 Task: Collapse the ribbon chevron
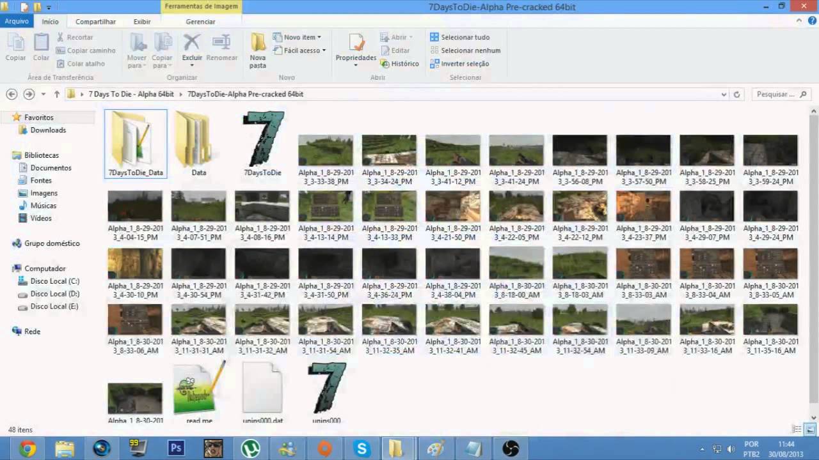[799, 21]
